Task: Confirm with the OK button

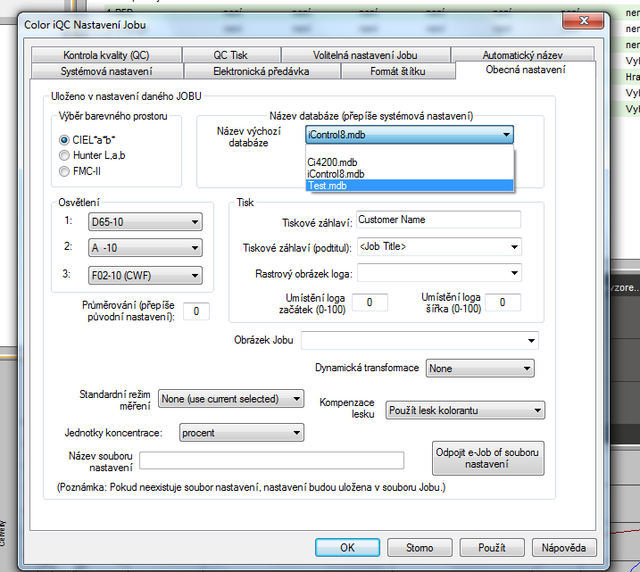Action: [347, 548]
